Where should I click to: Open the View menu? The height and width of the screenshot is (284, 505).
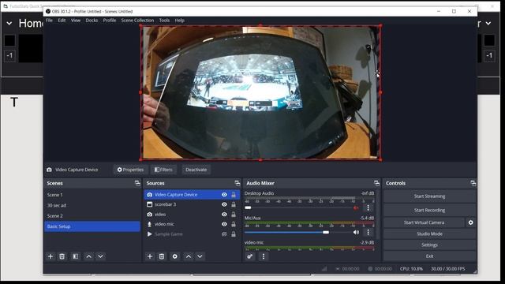[x=76, y=21]
